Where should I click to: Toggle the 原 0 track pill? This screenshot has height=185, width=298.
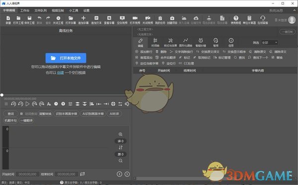point(121,154)
